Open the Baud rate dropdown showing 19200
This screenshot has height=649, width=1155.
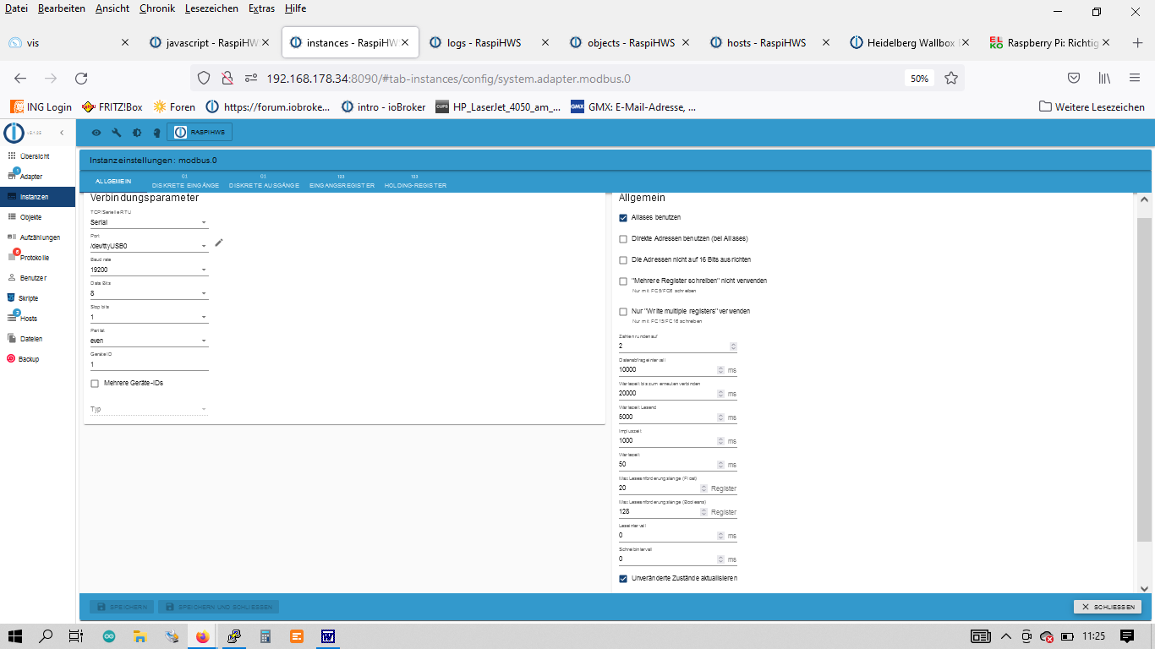[149, 270]
